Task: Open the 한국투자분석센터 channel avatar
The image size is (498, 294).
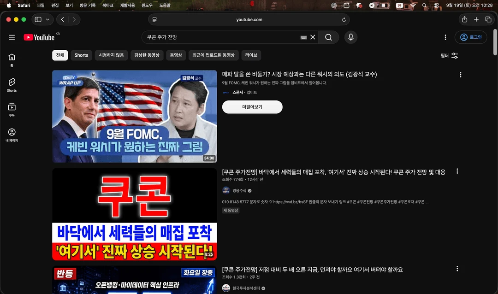Action: [226, 288]
